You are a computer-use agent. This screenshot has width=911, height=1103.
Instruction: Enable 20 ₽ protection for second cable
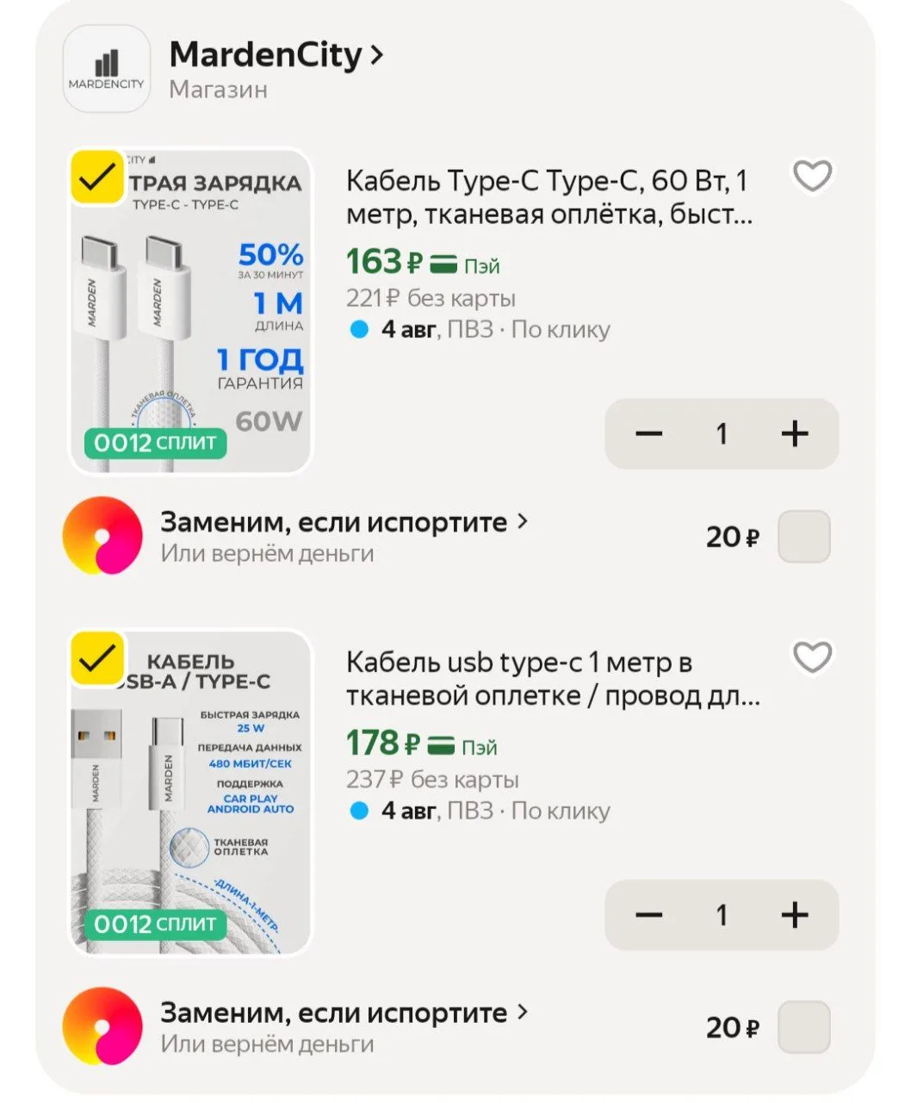pyautogui.click(x=804, y=1027)
